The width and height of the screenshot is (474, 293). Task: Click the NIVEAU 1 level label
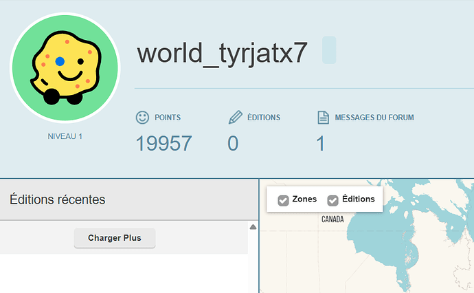tap(65, 136)
